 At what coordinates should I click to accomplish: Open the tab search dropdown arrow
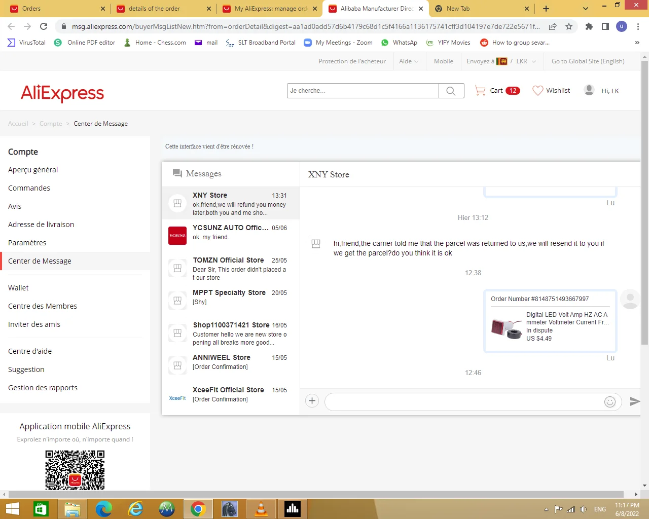(586, 9)
